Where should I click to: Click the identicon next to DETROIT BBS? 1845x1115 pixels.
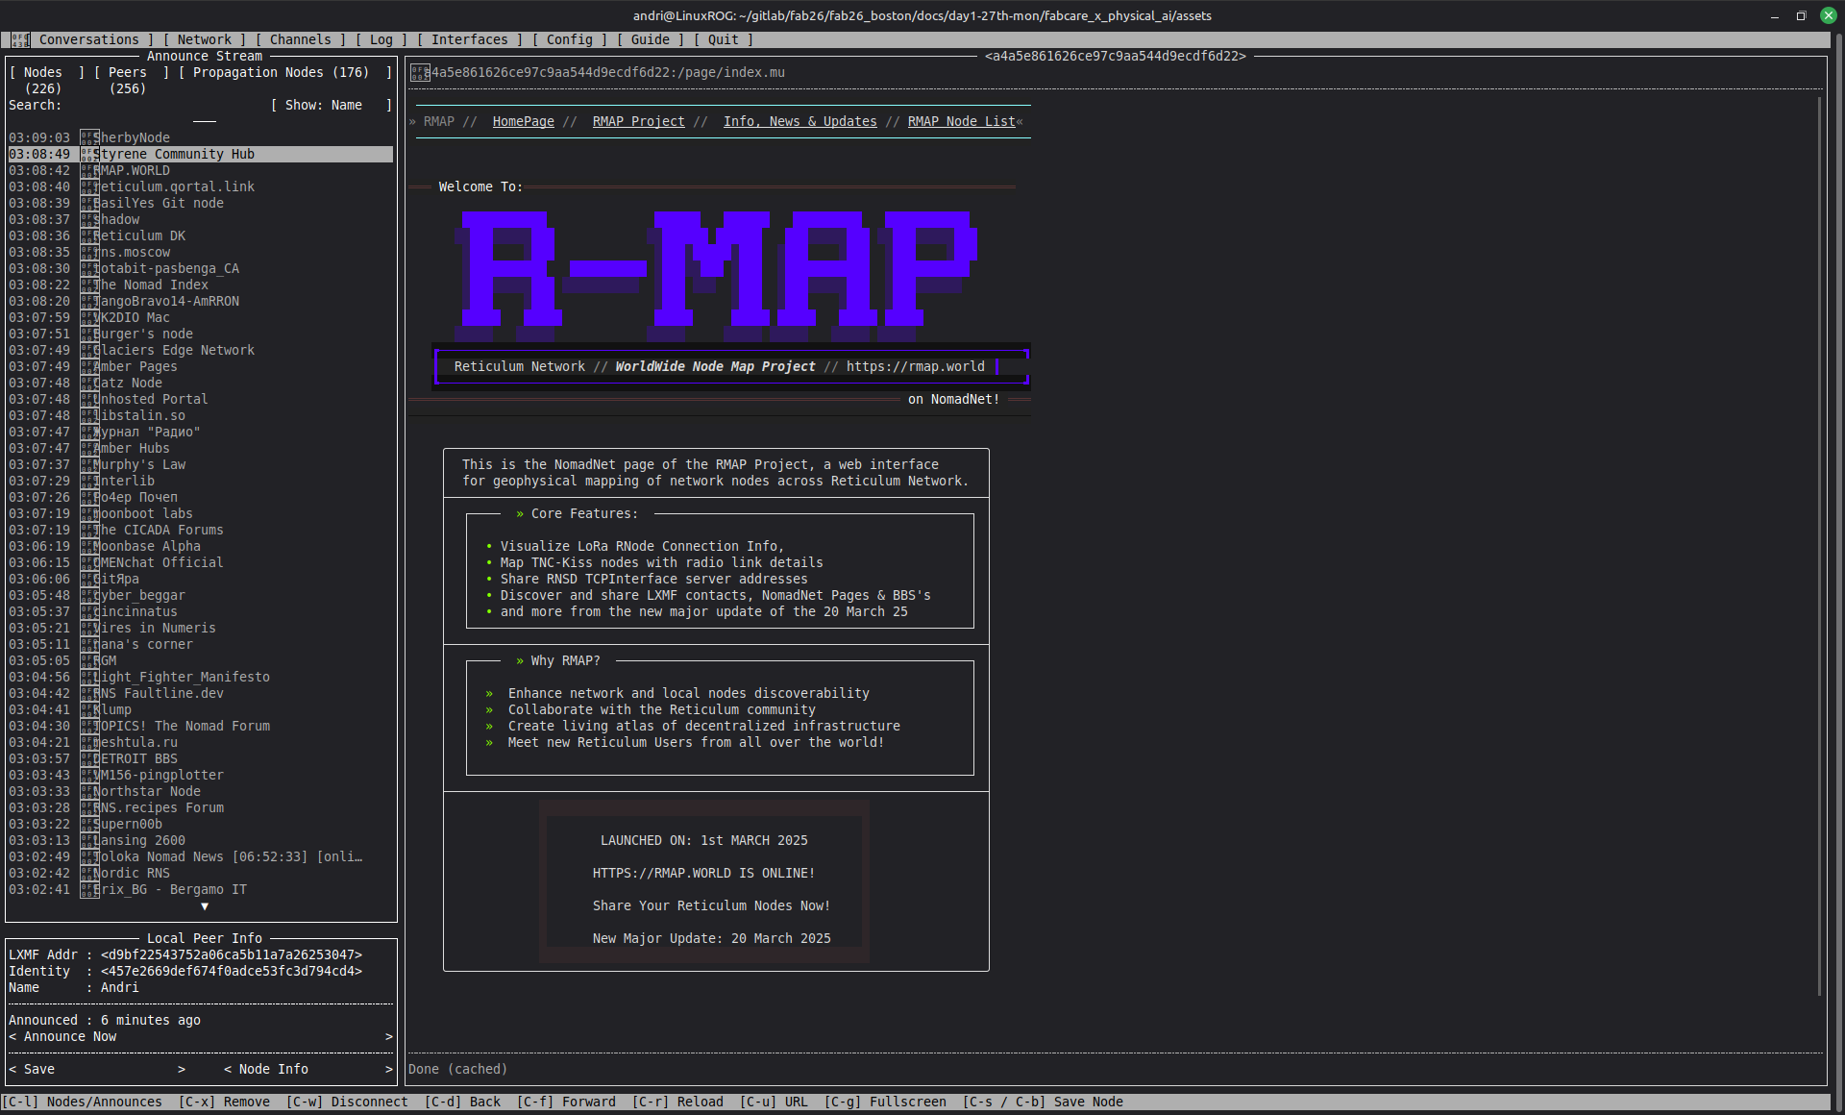coord(88,758)
